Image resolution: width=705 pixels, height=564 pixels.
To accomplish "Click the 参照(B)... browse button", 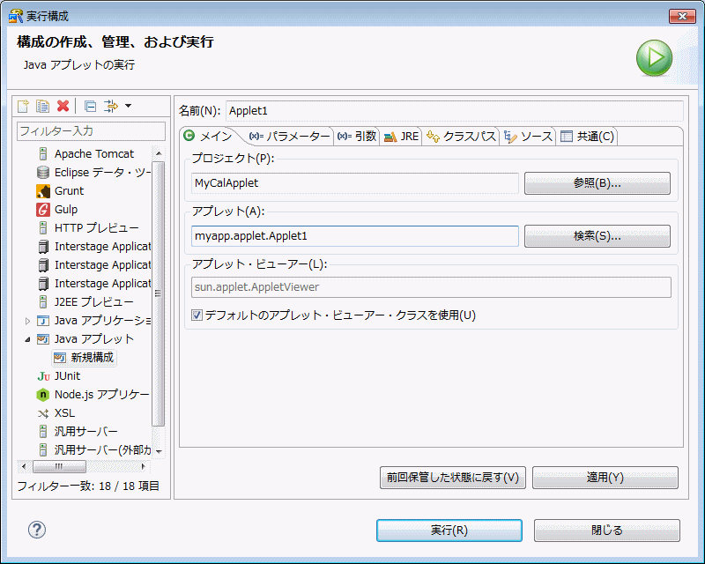I will pos(597,183).
